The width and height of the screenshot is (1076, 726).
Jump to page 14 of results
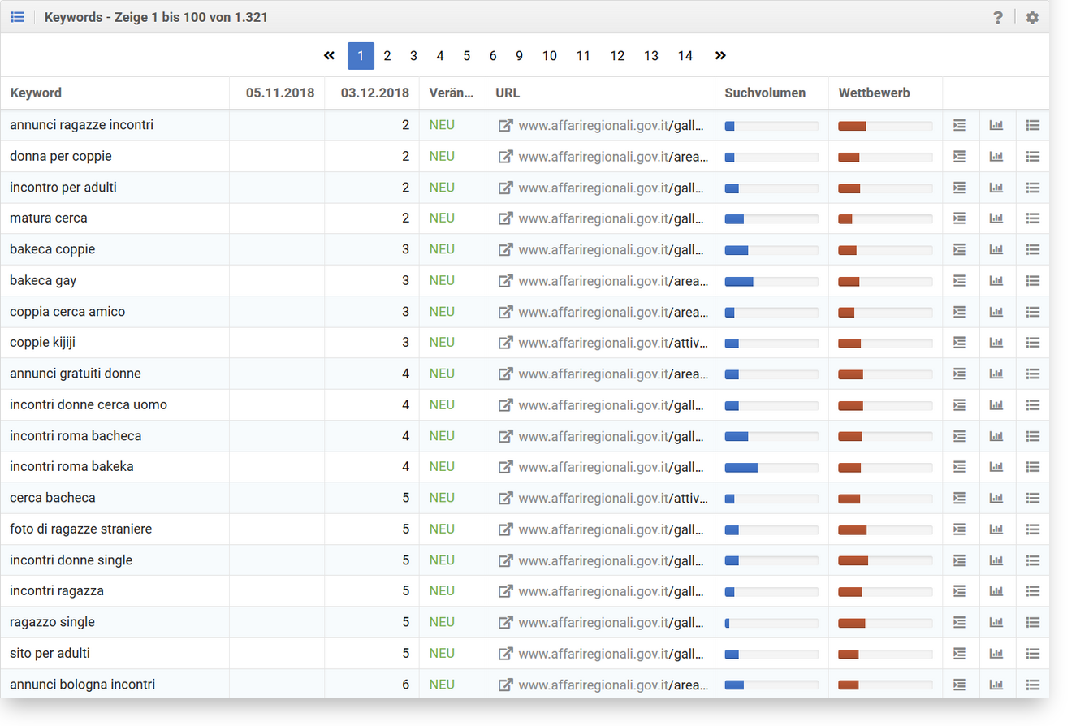click(685, 56)
